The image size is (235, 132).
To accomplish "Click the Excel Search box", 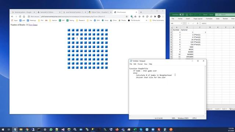I will pyautogui.click(x=225, y=15).
